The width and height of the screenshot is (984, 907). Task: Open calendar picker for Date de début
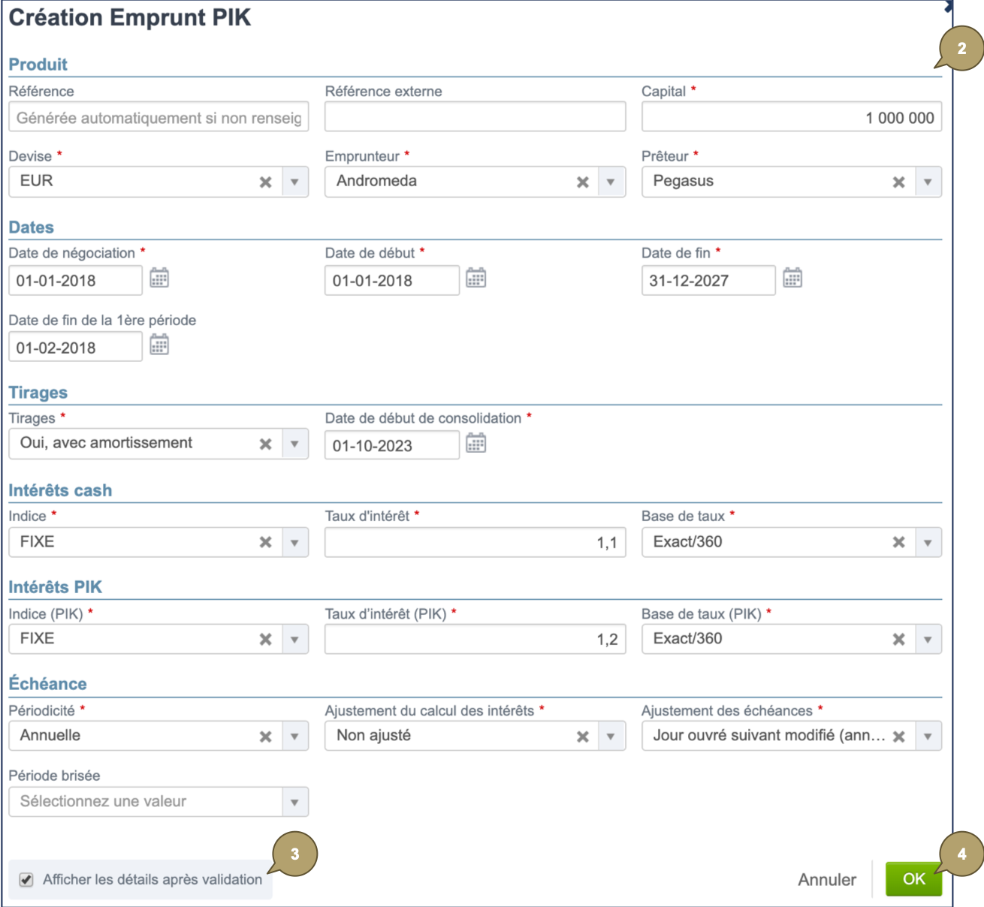point(475,278)
